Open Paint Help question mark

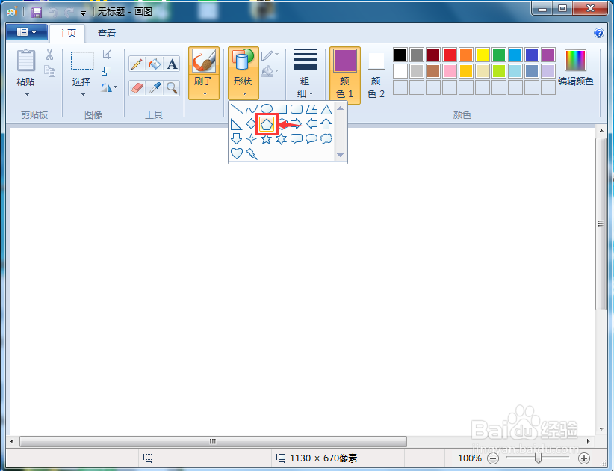pos(599,33)
